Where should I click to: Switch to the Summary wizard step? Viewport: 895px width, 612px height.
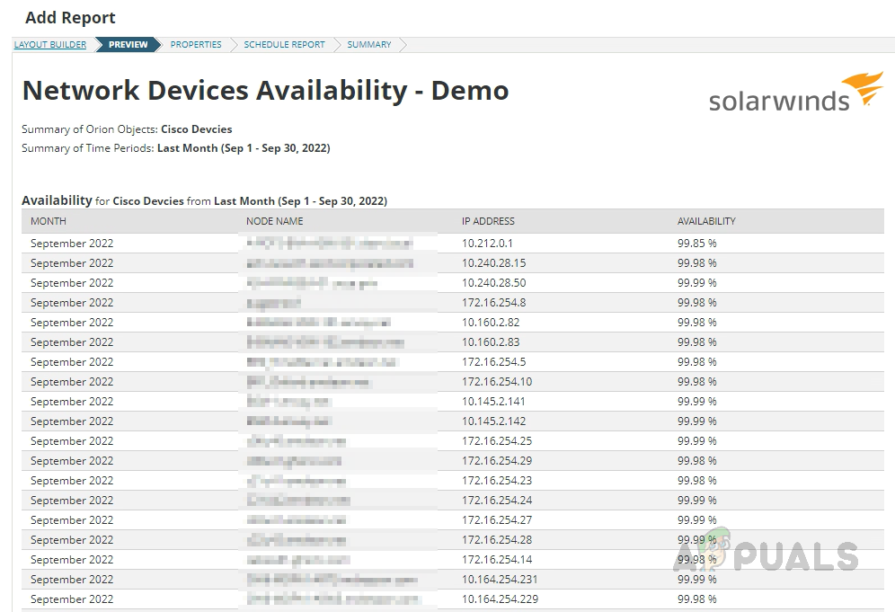(369, 44)
